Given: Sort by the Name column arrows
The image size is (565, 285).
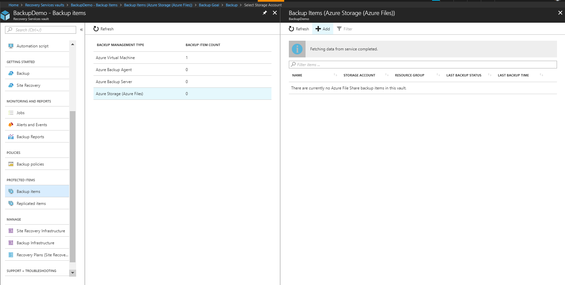Looking at the screenshot, I should pos(335,75).
